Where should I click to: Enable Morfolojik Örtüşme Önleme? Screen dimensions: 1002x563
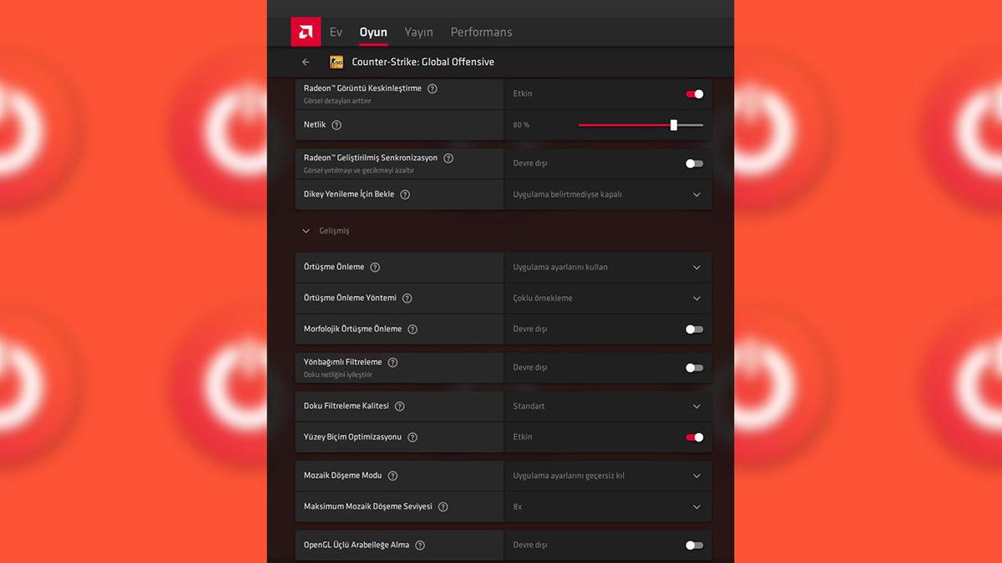pyautogui.click(x=693, y=329)
